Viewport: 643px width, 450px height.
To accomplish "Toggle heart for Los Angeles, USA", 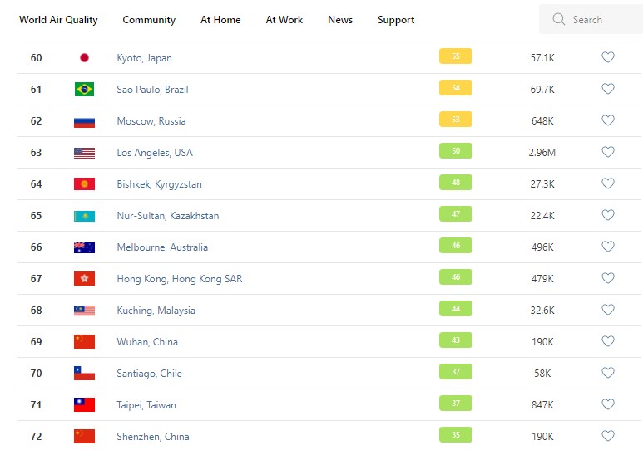I will [607, 152].
